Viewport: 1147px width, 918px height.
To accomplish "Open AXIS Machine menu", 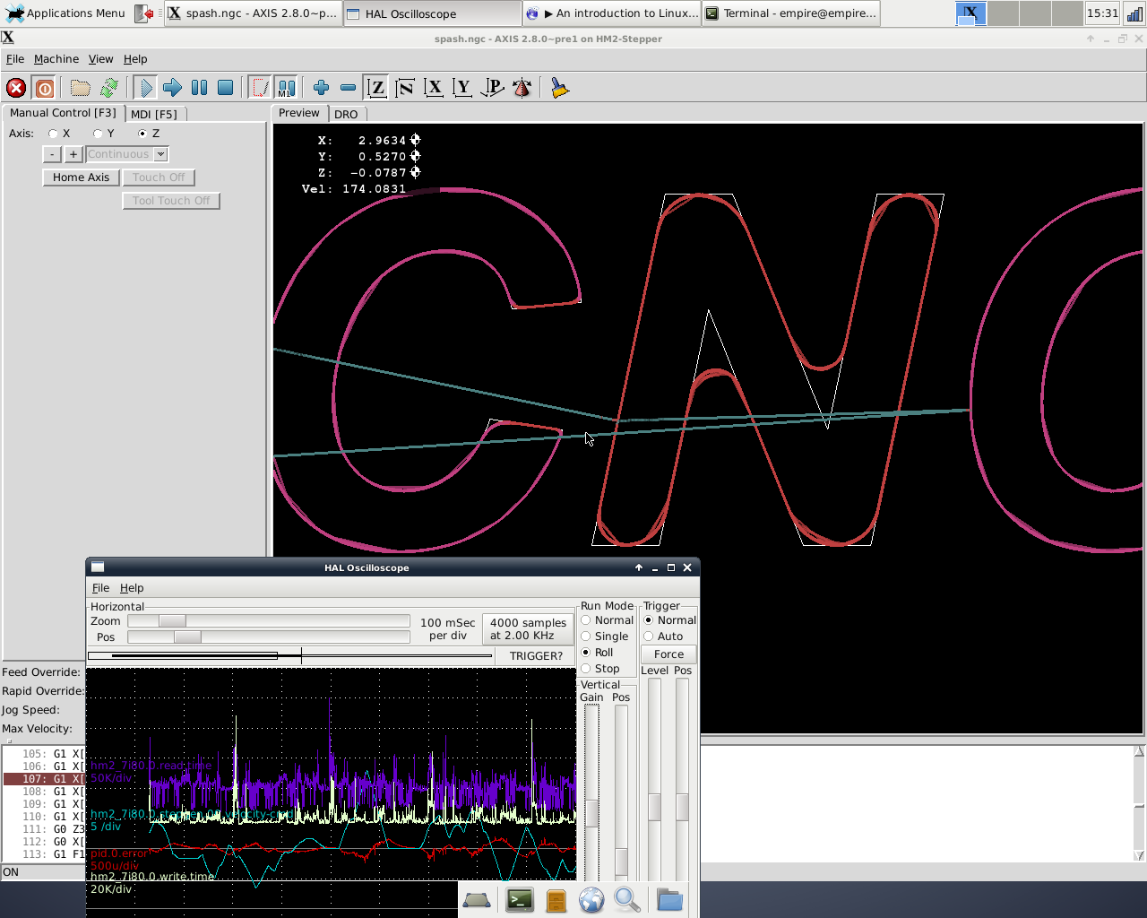I will pos(56,59).
